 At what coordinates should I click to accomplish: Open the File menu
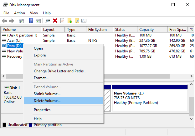[x=6, y=13]
